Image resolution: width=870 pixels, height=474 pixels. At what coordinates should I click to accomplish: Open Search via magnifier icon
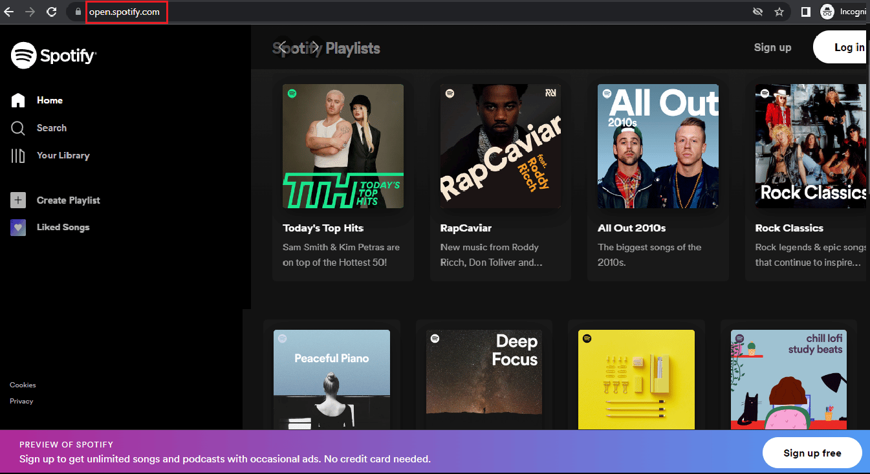click(18, 128)
